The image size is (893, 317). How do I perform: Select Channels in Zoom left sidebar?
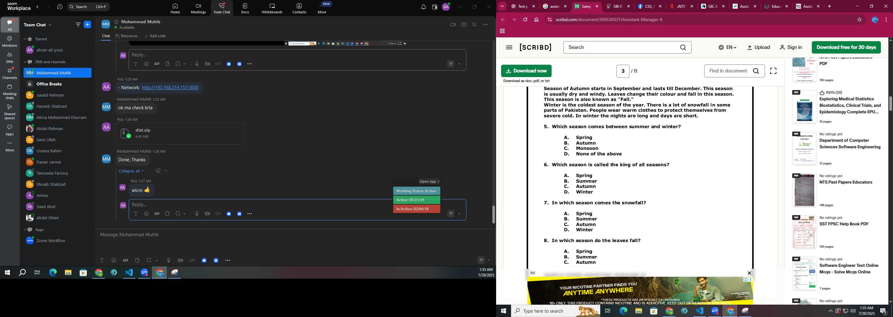10,74
